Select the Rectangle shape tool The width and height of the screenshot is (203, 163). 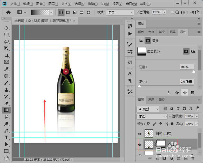tap(6, 151)
